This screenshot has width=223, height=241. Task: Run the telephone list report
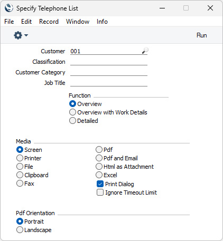pos(201,35)
